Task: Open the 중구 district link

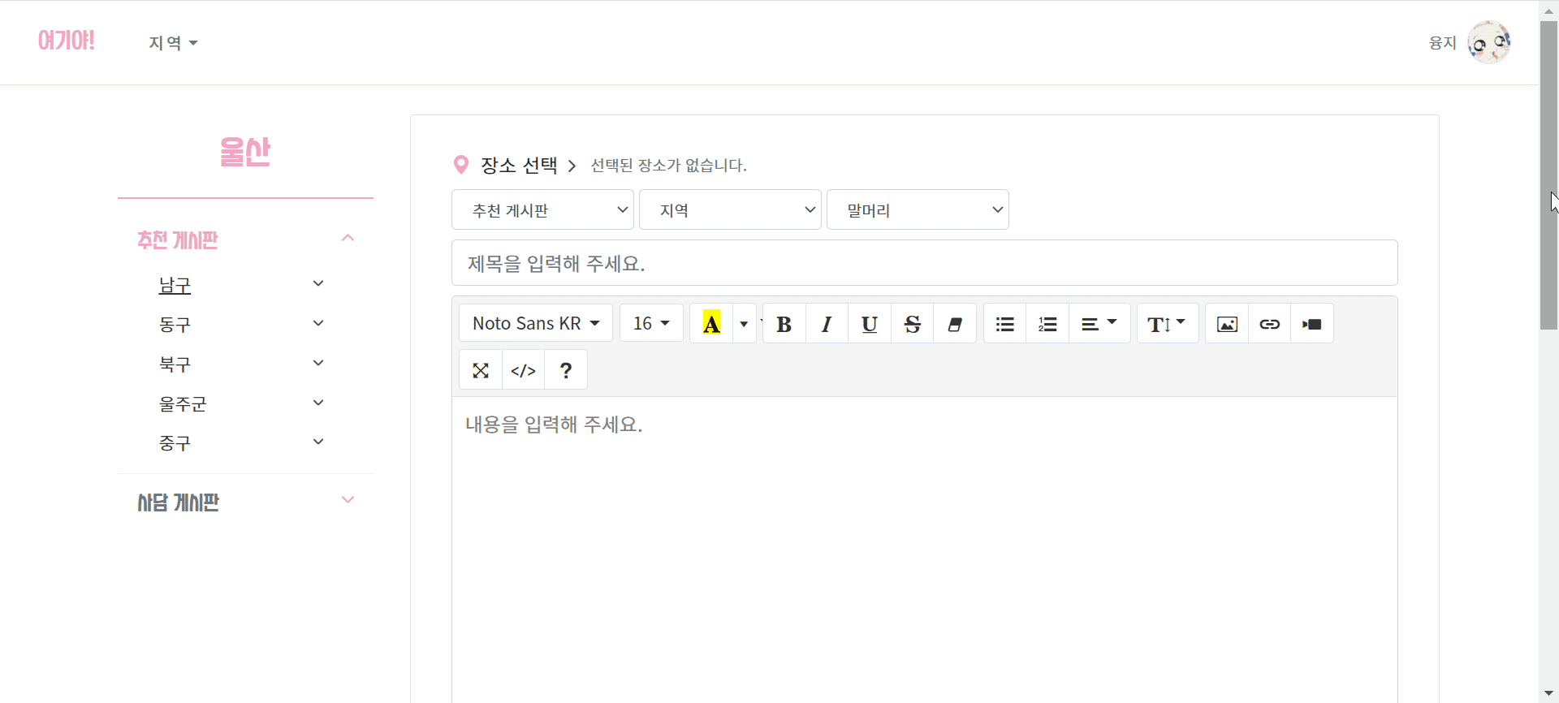Action: point(175,443)
